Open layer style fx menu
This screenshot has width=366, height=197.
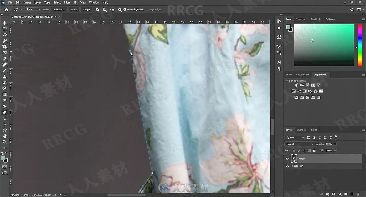pos(327,194)
